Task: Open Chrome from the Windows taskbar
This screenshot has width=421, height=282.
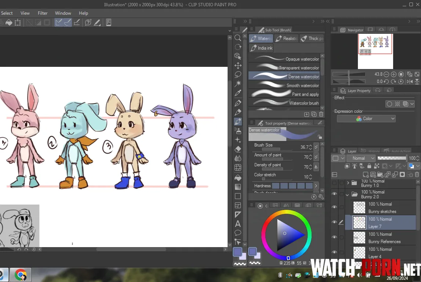Action: tap(21, 275)
